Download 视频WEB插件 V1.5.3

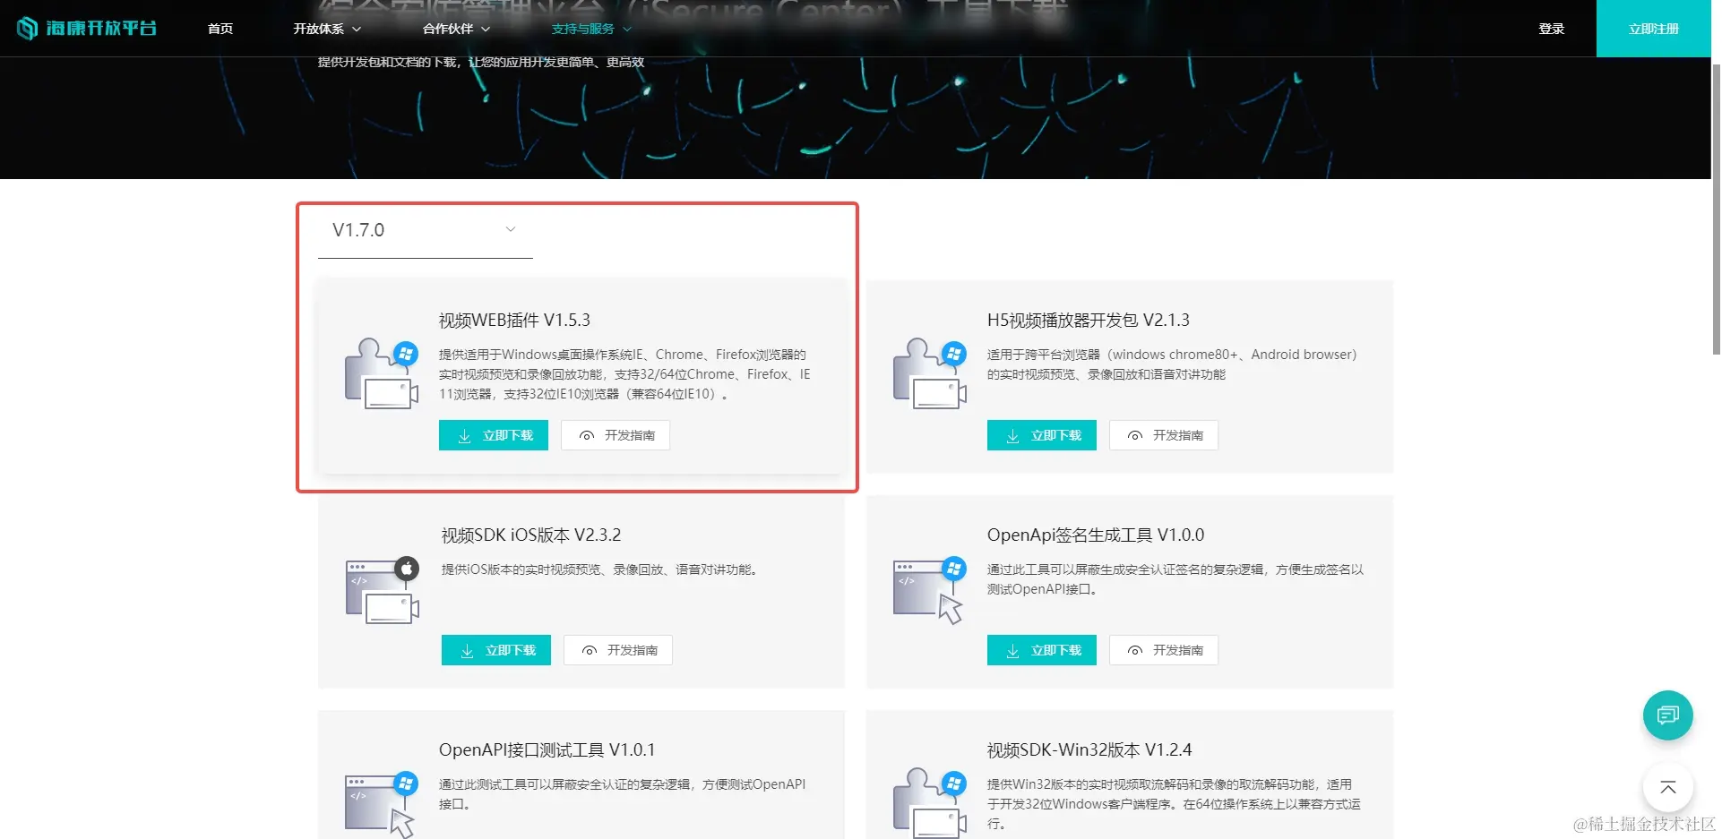494,435
